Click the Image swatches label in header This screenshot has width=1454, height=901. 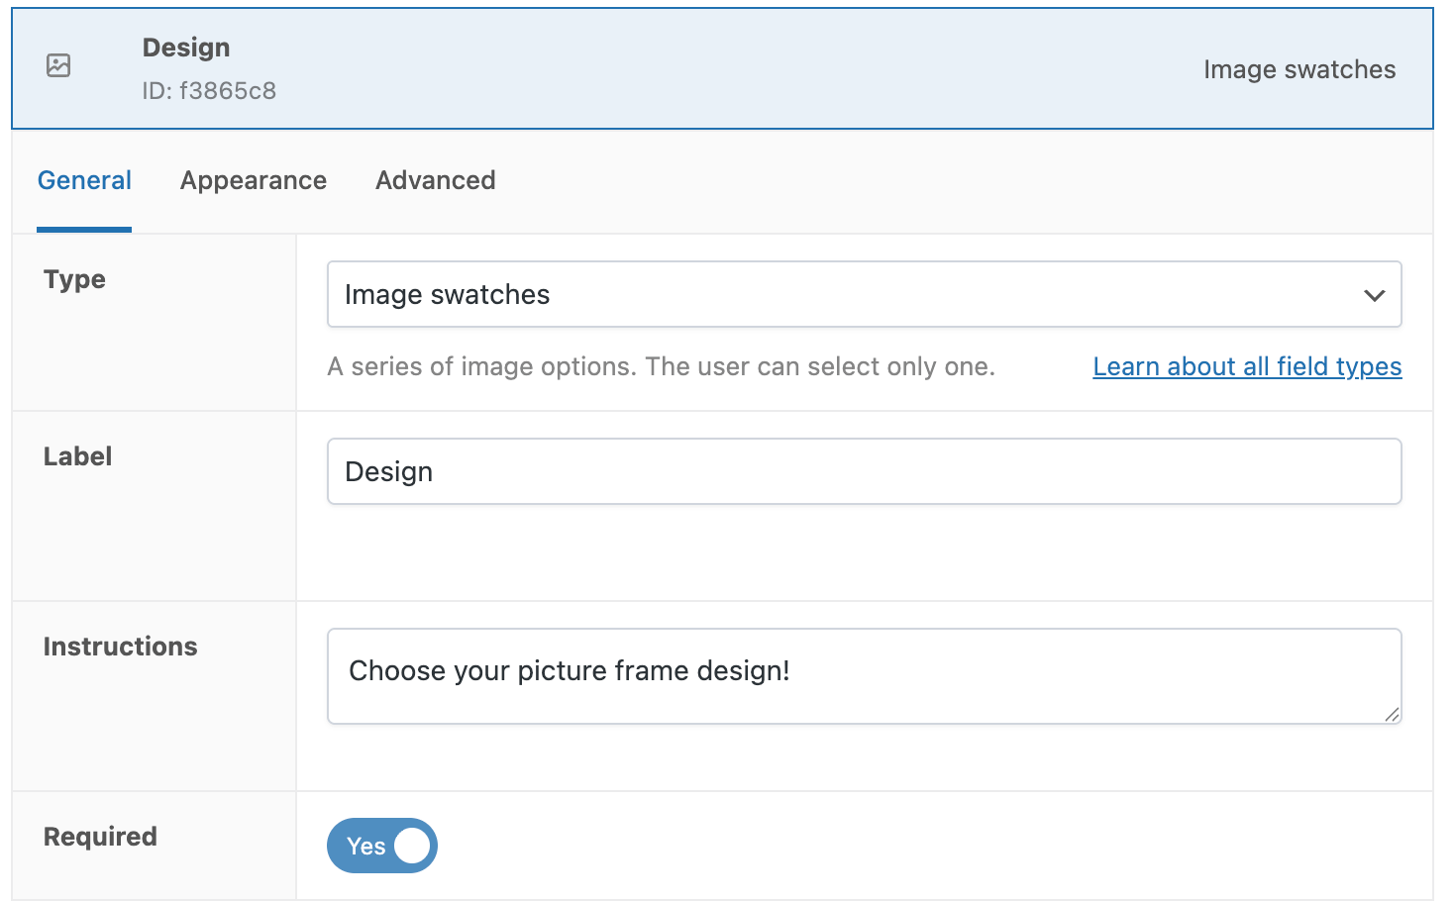tap(1299, 69)
